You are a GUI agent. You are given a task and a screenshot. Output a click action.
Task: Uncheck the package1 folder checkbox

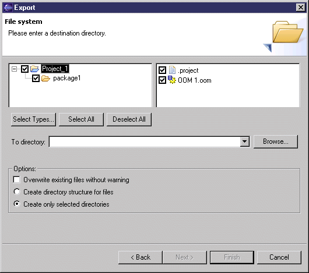pos(36,78)
